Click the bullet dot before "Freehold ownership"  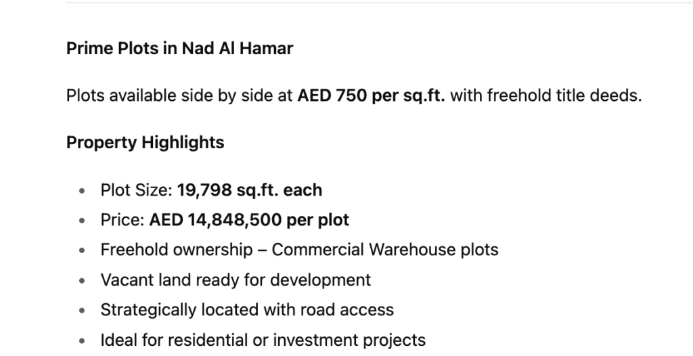82,251
